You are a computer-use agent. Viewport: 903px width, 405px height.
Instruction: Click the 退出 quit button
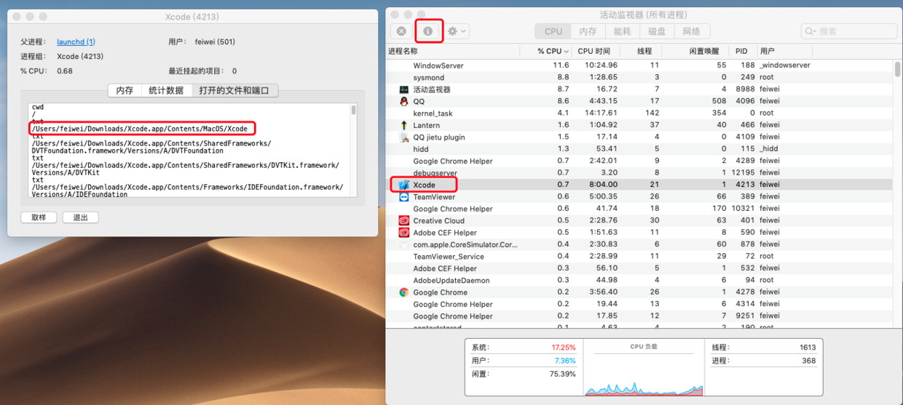click(x=80, y=217)
